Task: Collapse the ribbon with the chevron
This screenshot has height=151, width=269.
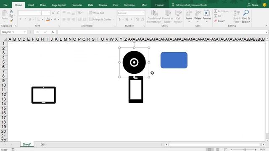Action: tap(266, 26)
